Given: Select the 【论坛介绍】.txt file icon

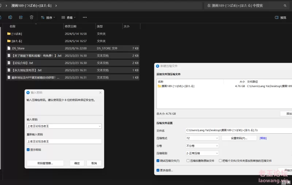Looking at the screenshot, I should pos(9,63).
